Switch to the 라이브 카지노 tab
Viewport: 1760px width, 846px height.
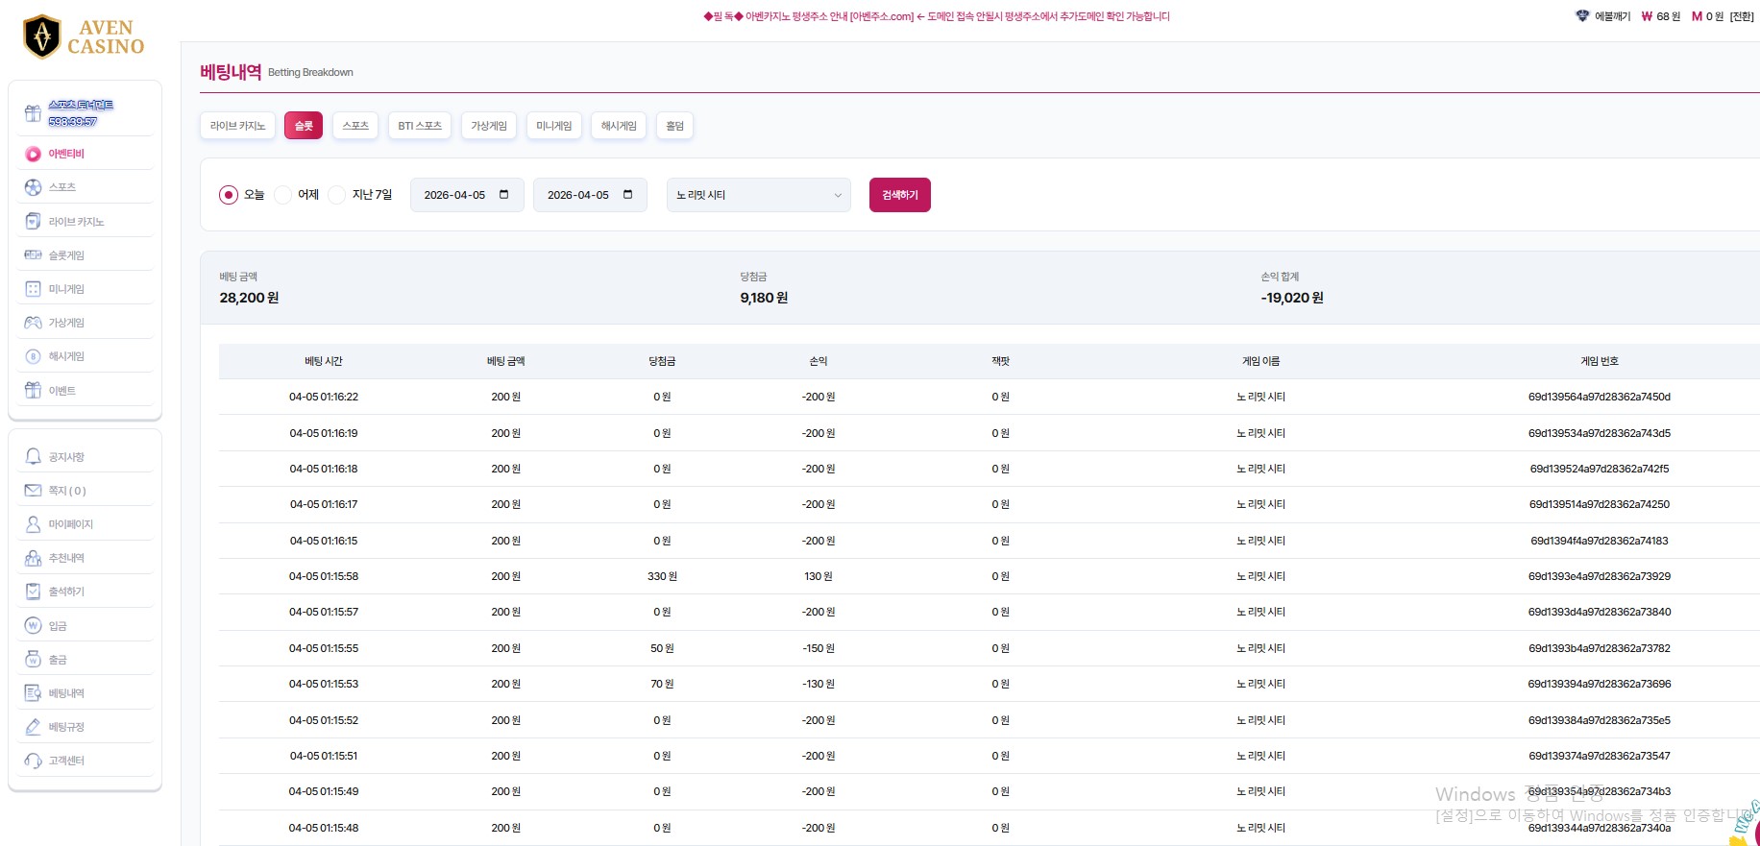coord(237,126)
